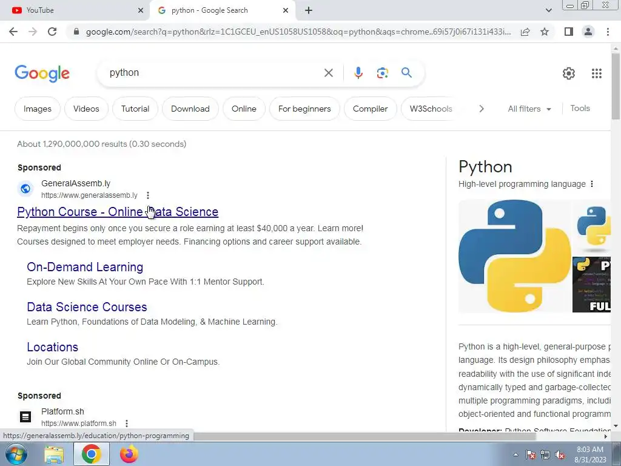Viewport: 621px width, 466px height.
Task: Click the muted volume tray icon
Action: (x=560, y=455)
